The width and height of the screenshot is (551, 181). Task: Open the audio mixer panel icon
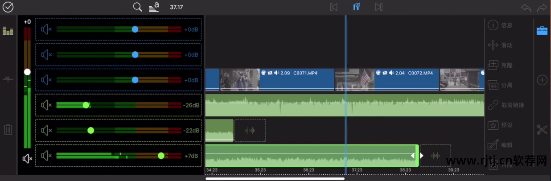[8, 31]
